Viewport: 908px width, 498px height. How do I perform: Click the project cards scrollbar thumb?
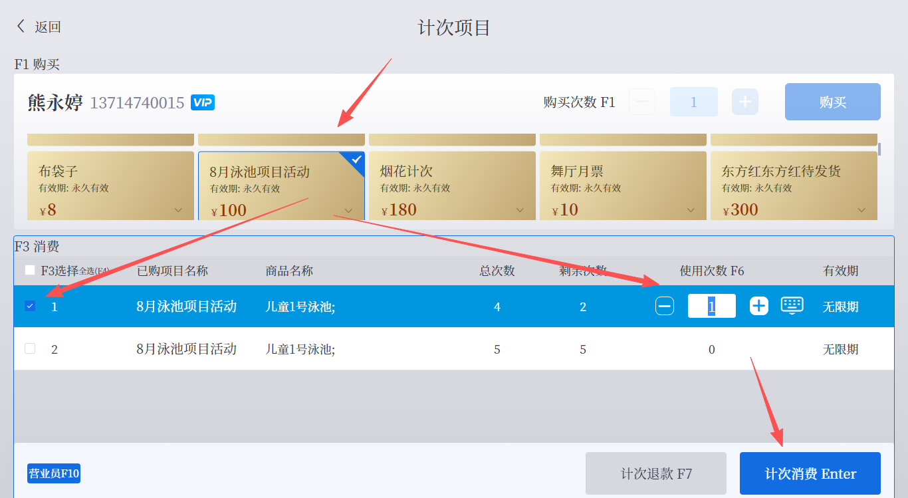pyautogui.click(x=879, y=149)
